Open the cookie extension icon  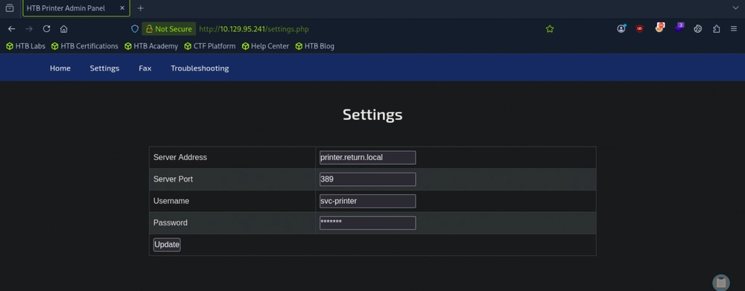tap(697, 29)
